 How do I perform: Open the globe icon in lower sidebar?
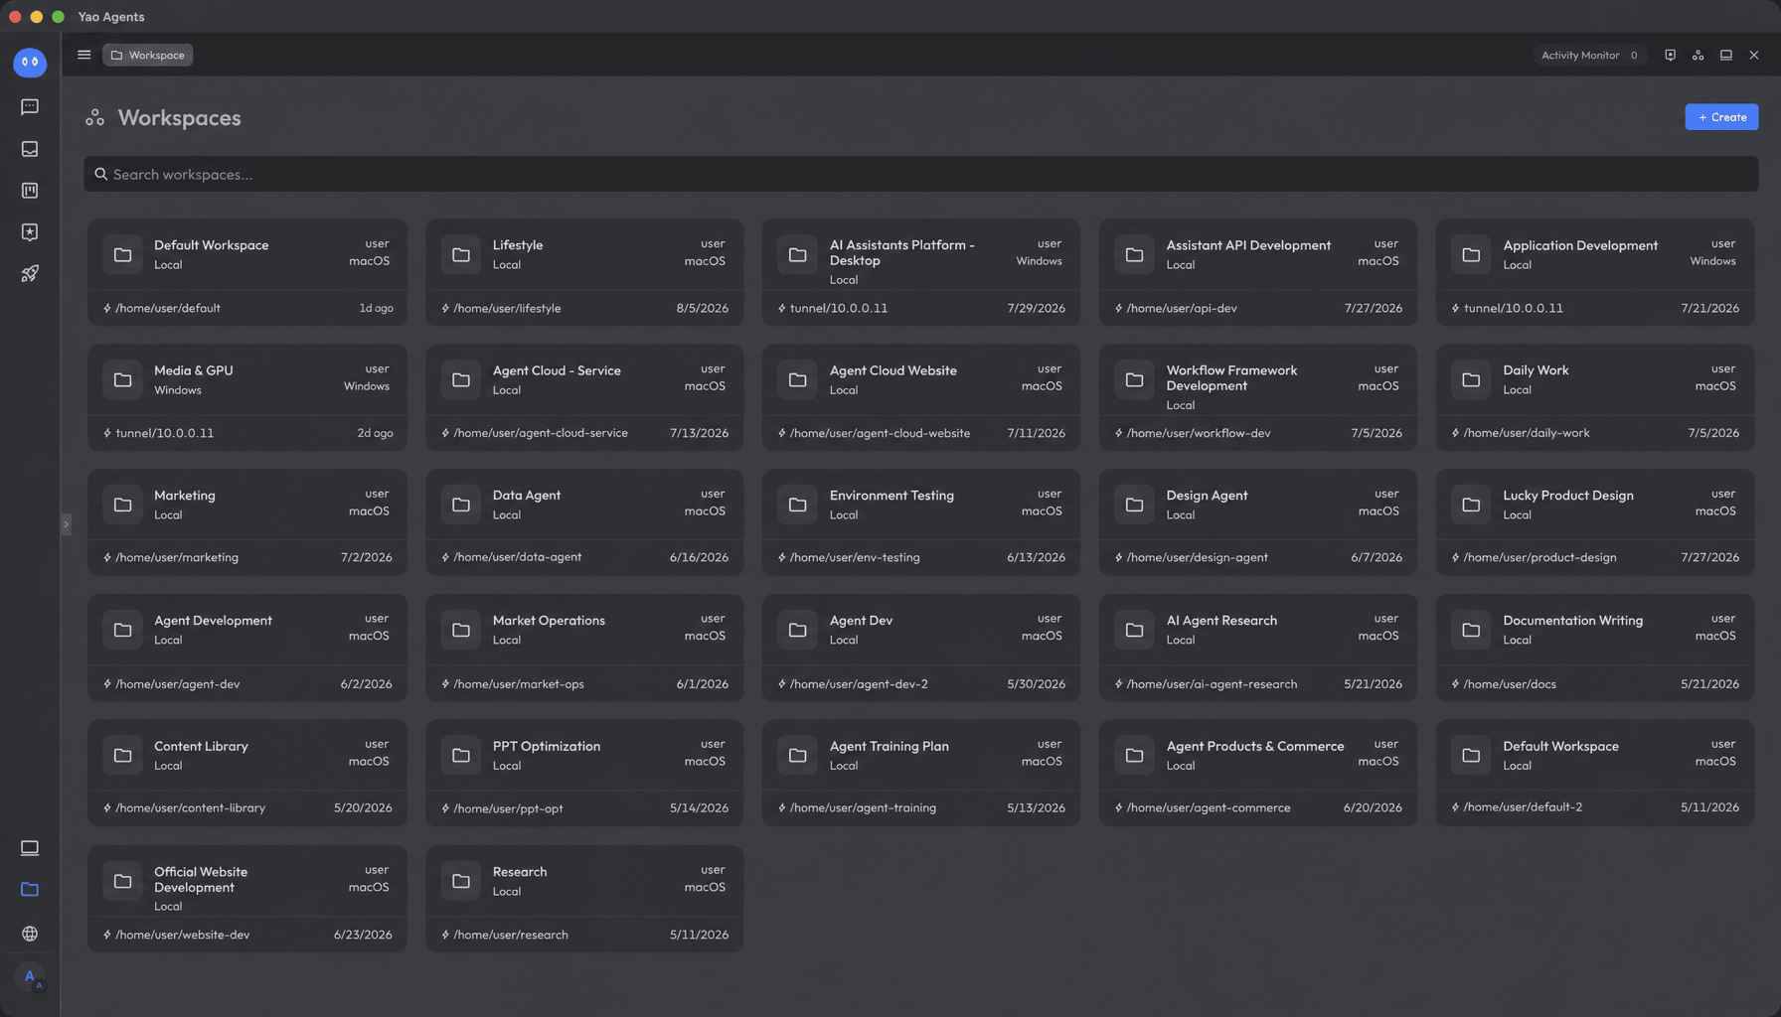[30, 934]
